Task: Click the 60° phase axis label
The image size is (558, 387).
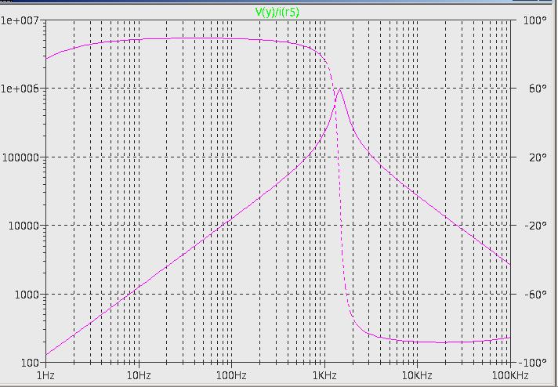Action: 538,89
